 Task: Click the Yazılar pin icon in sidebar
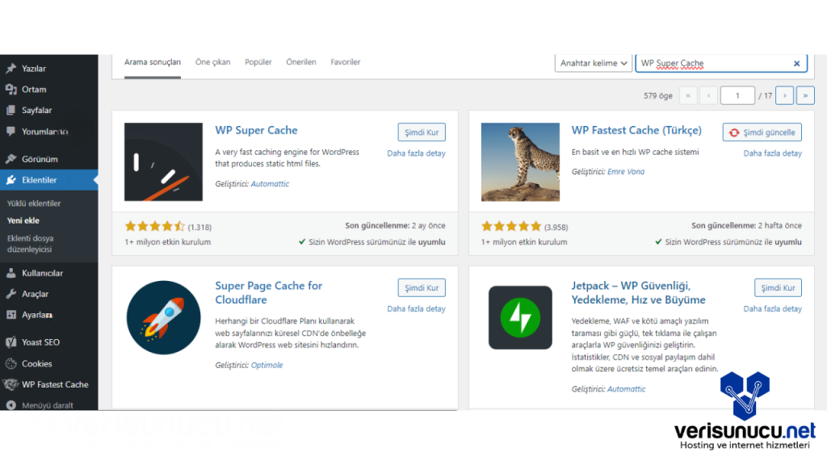coord(11,69)
